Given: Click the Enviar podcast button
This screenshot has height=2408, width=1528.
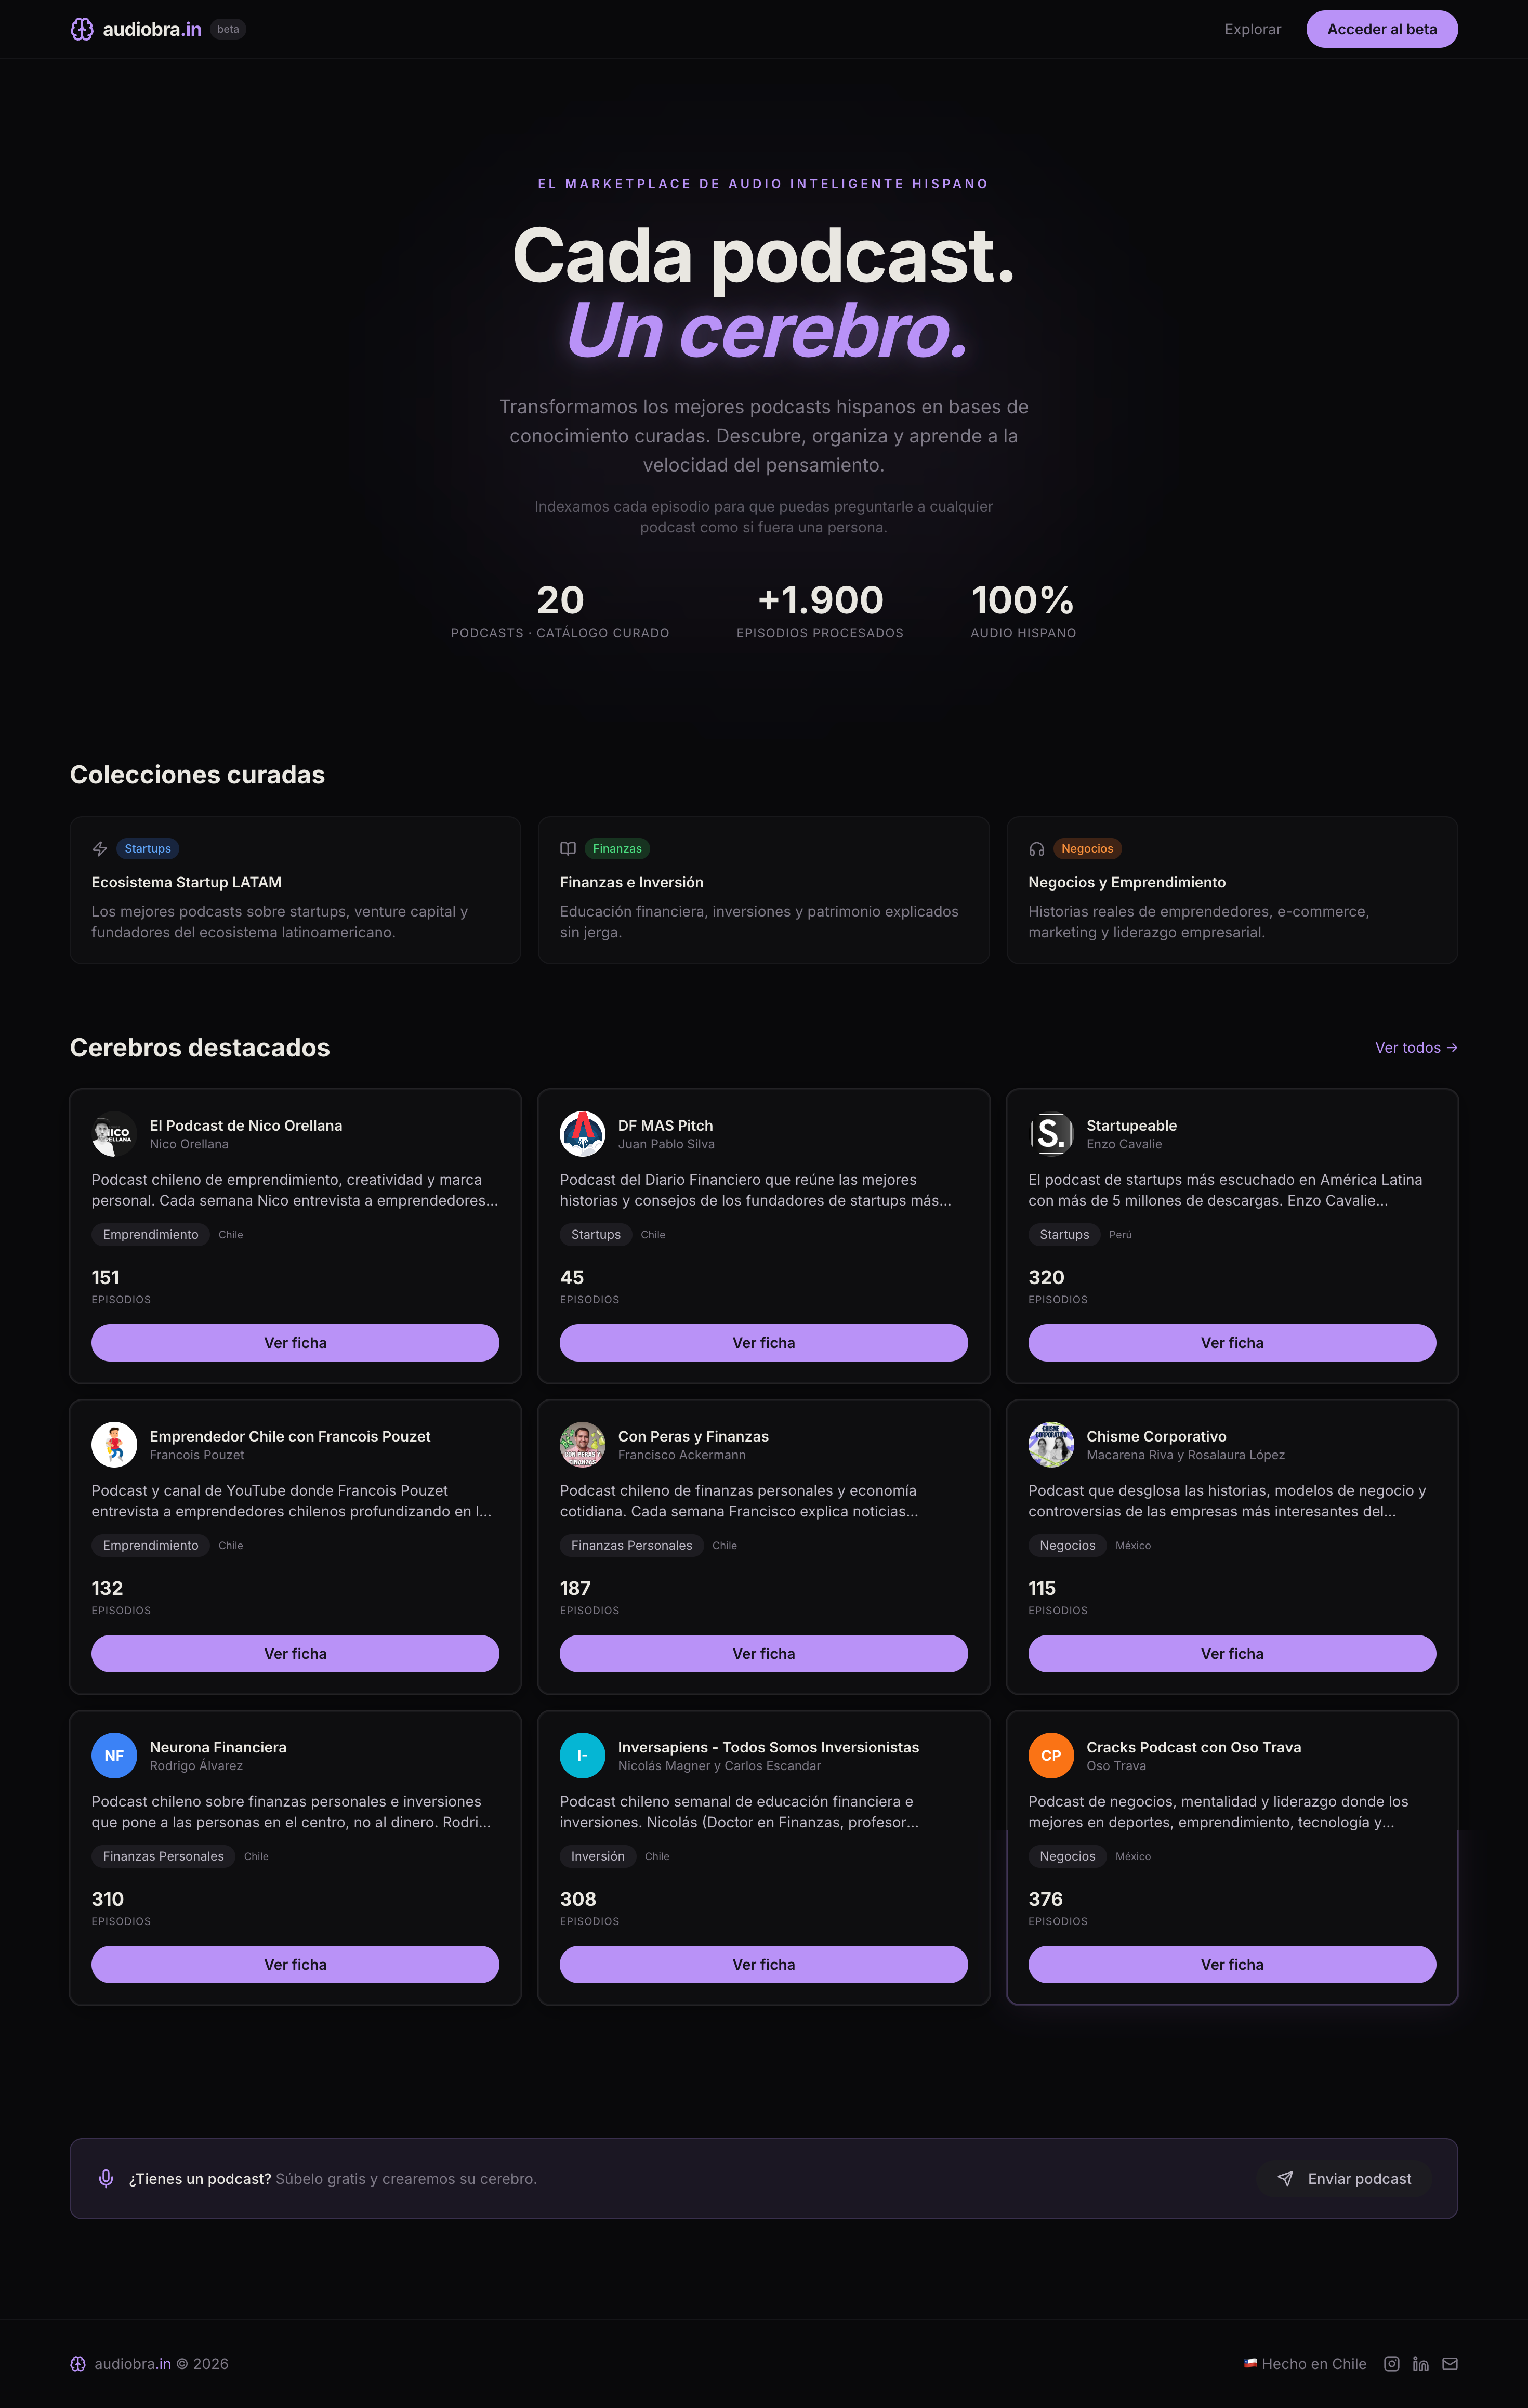Looking at the screenshot, I should 1344,2178.
